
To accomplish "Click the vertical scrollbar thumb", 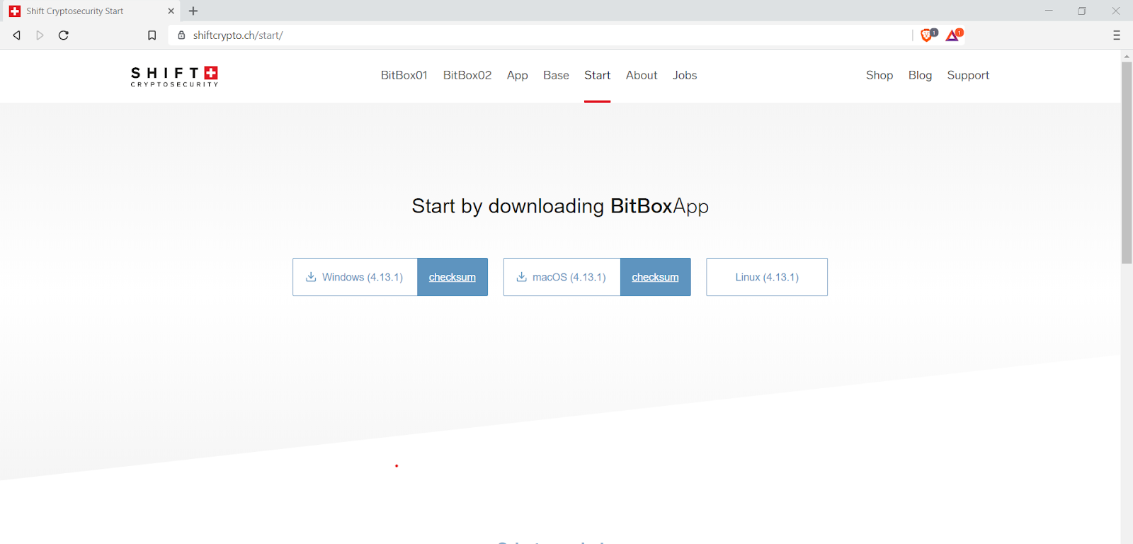I will (1127, 163).
